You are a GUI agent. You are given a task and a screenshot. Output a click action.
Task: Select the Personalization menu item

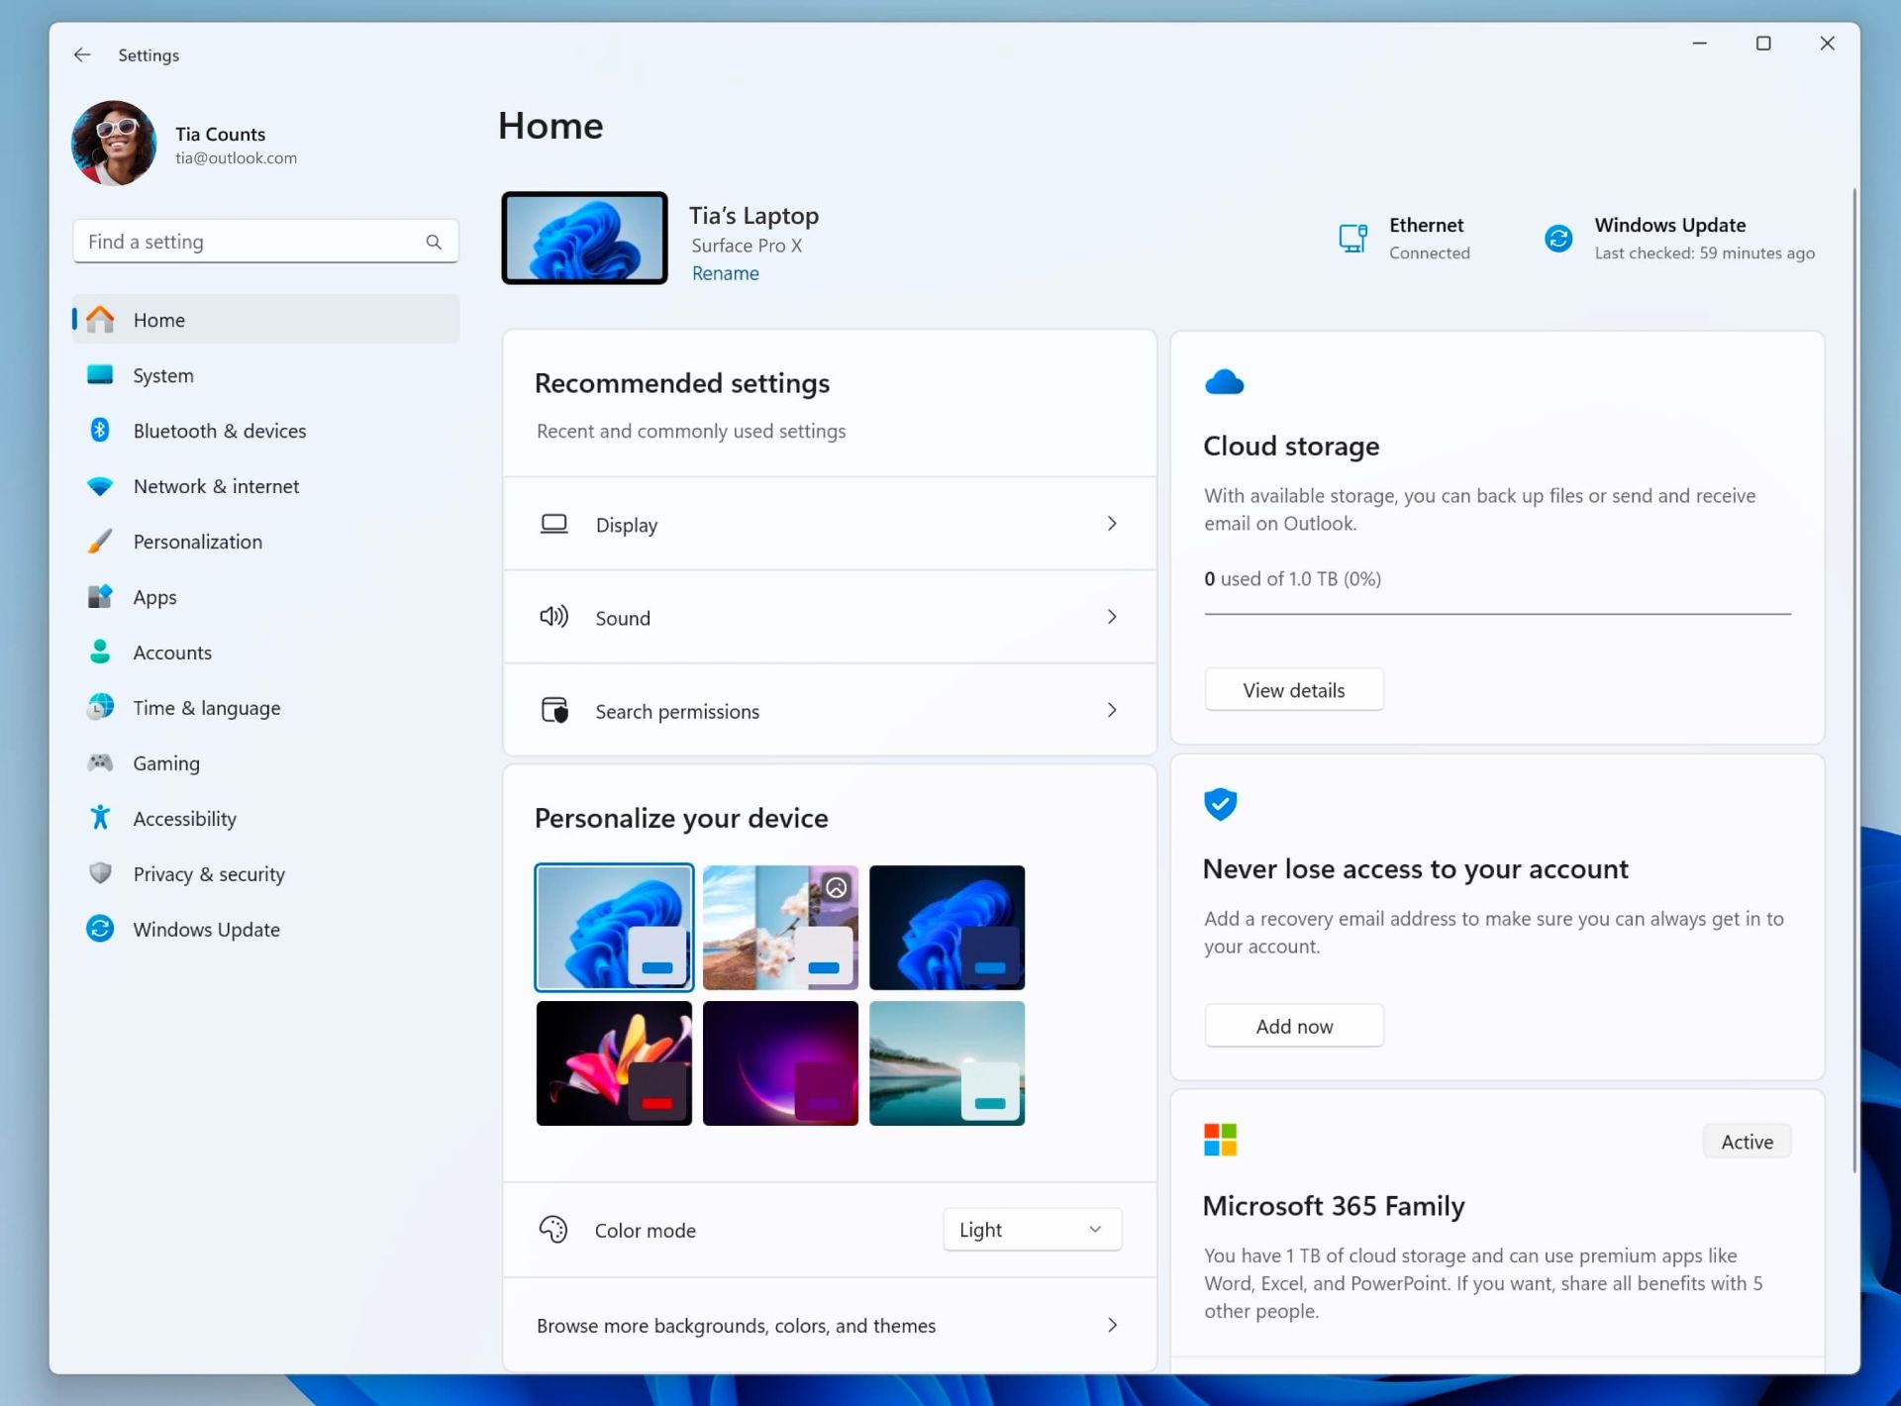(x=196, y=541)
